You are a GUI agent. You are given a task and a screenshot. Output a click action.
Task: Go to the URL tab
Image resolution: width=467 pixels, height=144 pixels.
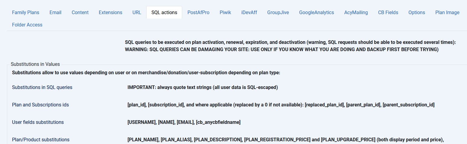(137, 12)
